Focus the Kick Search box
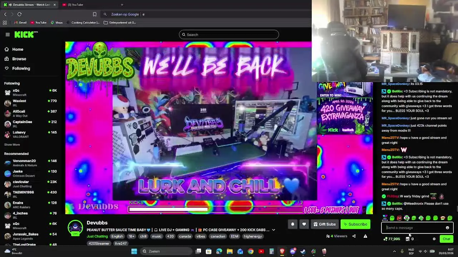Image resolution: width=458 pixels, height=257 pixels. pos(229,35)
